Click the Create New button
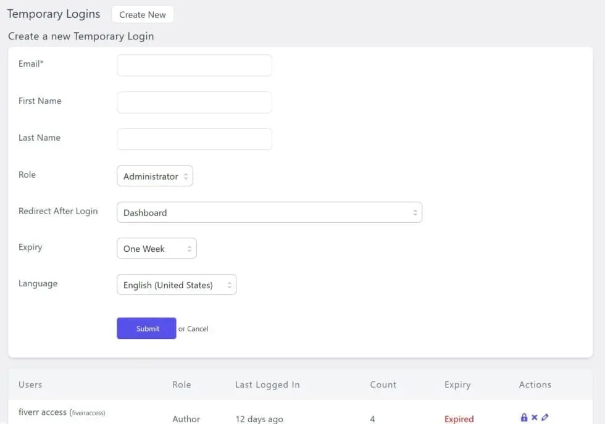605x424 pixels. pyautogui.click(x=143, y=14)
